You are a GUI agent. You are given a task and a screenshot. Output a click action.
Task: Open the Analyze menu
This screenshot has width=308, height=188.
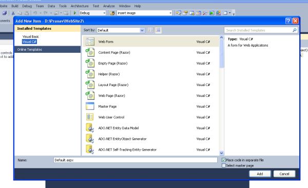109,6
